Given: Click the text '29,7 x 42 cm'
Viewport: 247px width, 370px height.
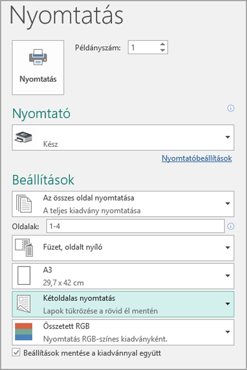Looking at the screenshot, I should coord(64,283).
